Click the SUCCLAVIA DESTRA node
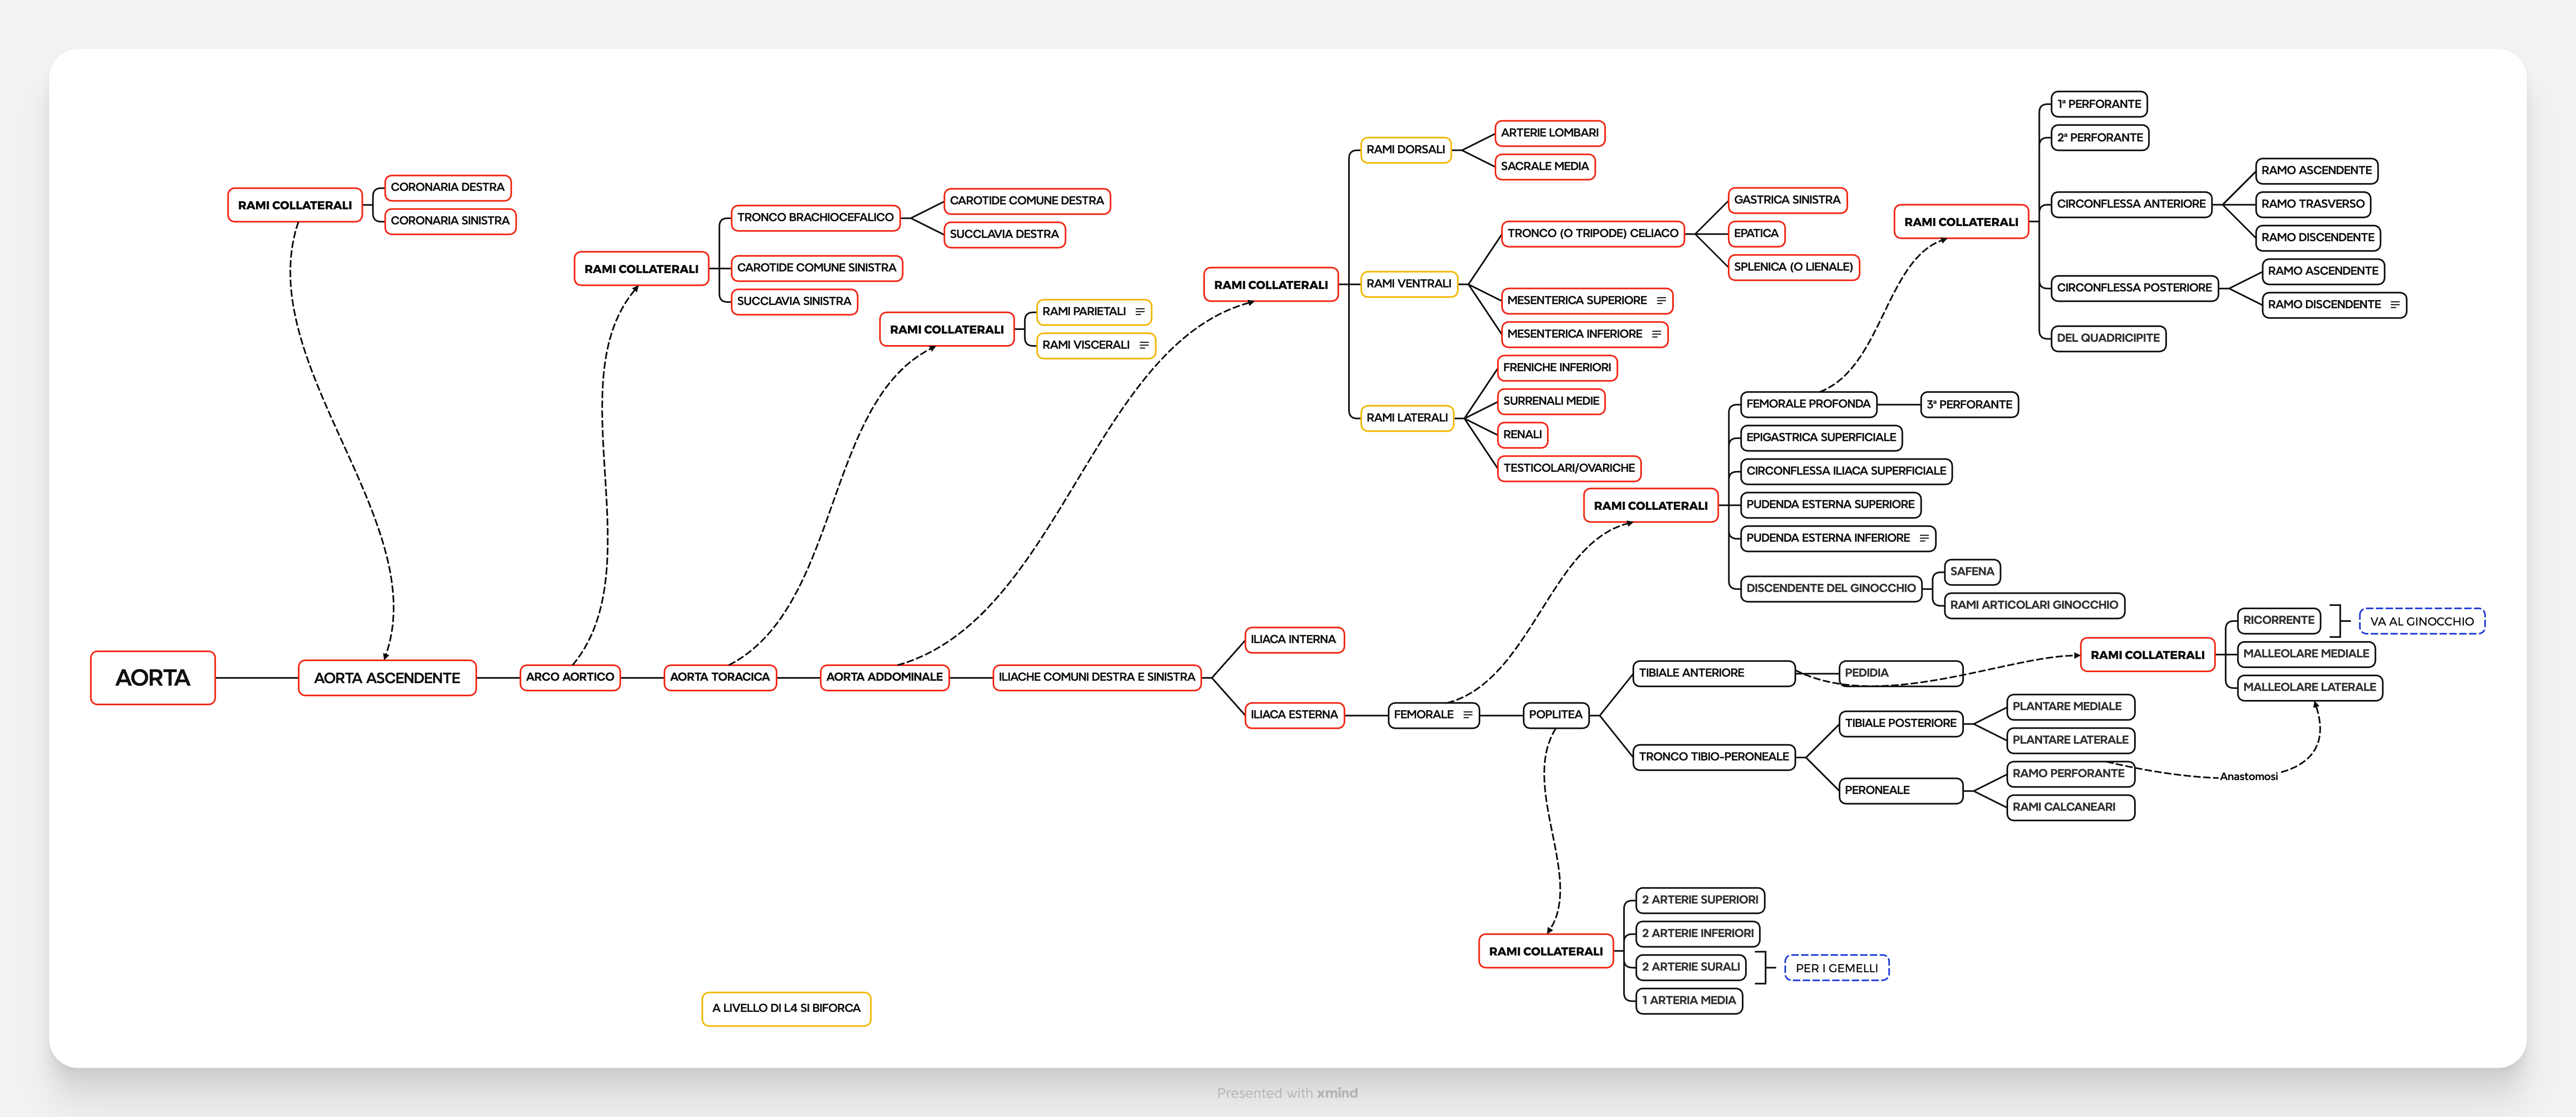Image resolution: width=2576 pixels, height=1117 pixels. point(1005,235)
